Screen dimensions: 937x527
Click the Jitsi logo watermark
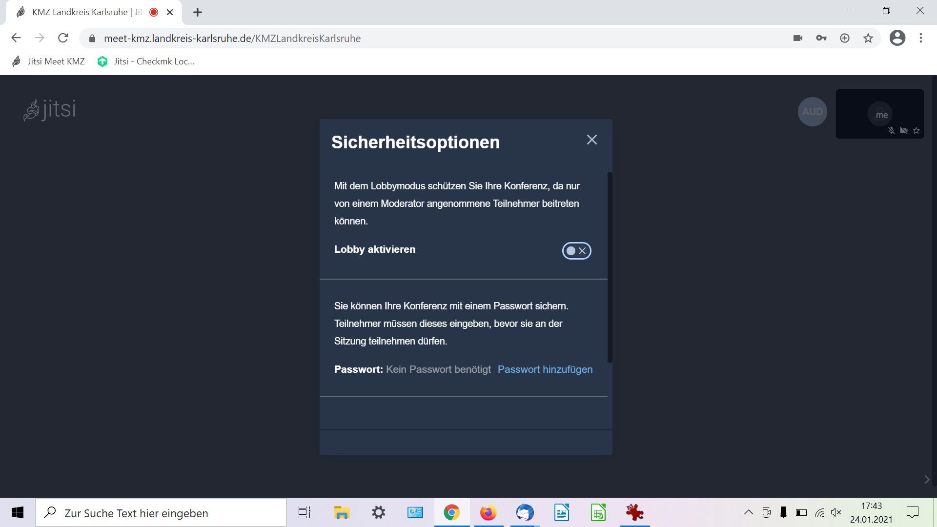pos(50,109)
